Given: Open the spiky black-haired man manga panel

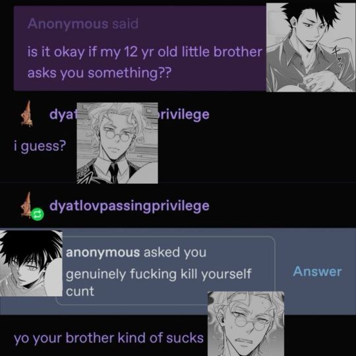Looking at the screenshot, I should [311, 47].
